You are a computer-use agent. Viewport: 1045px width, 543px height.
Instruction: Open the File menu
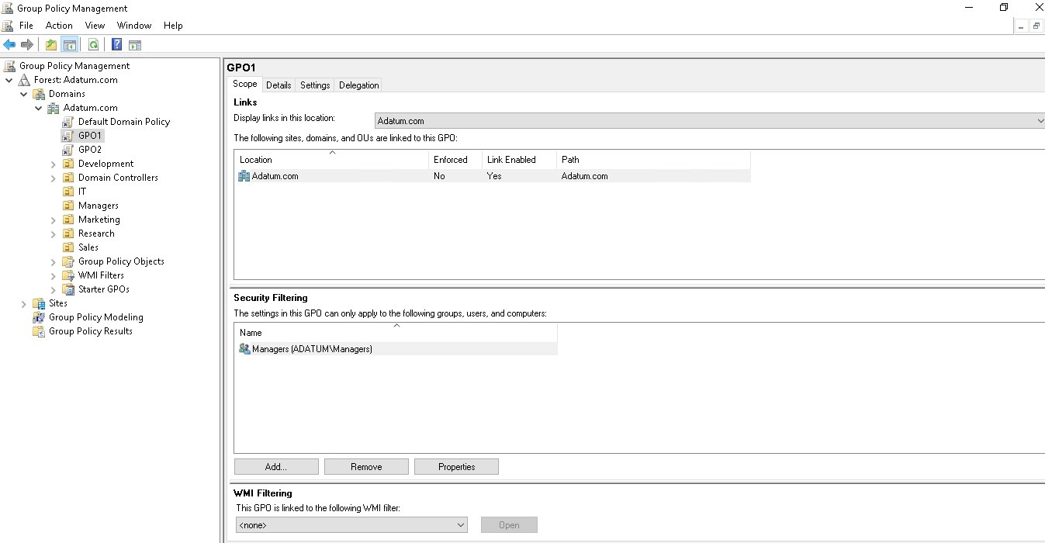tap(26, 26)
